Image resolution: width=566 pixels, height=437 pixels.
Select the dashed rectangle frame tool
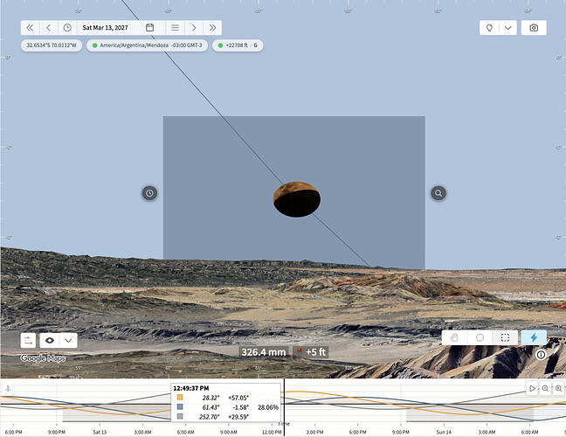click(505, 337)
